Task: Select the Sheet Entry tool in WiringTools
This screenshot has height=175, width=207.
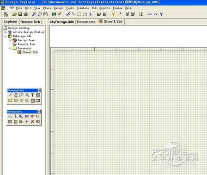Action: (16, 122)
